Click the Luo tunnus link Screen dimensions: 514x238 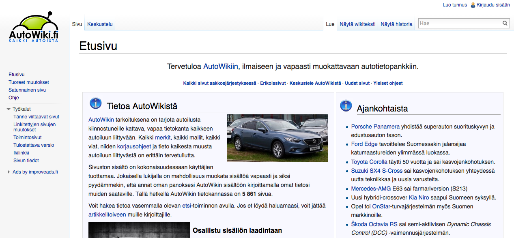(455, 5)
